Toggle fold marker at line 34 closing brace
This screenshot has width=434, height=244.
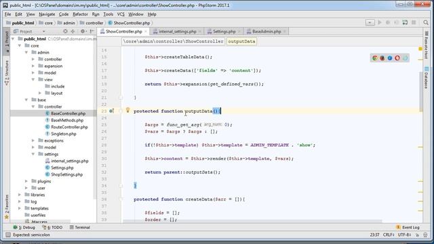coord(121,186)
